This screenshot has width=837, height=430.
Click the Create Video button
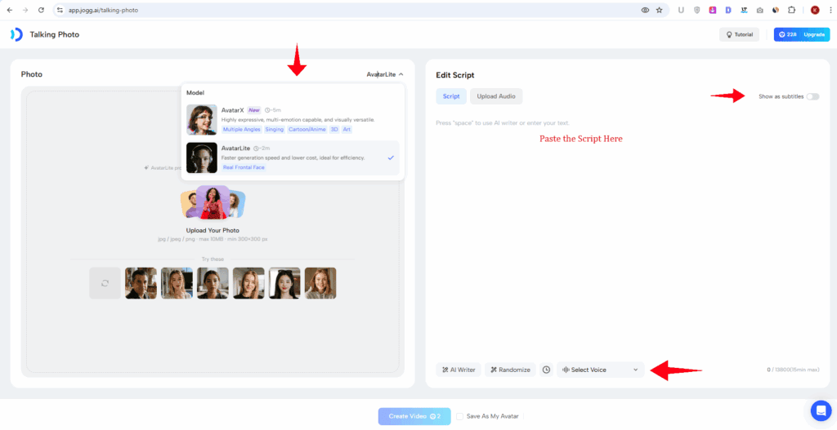tap(414, 416)
